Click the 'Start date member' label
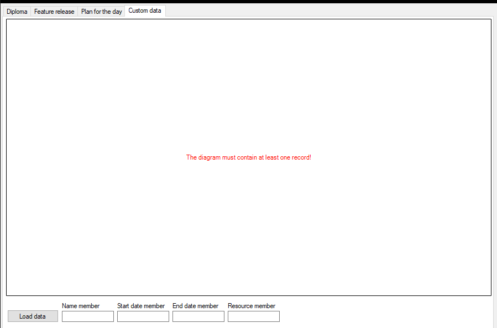The image size is (497, 328). [x=141, y=306]
